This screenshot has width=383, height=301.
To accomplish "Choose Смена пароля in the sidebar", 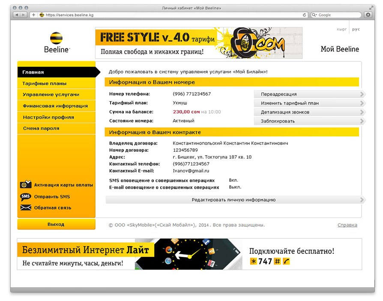I will point(57,128).
